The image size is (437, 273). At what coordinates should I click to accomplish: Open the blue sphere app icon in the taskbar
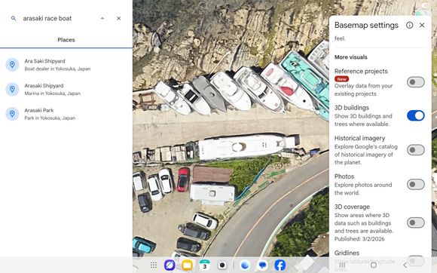pos(245,265)
